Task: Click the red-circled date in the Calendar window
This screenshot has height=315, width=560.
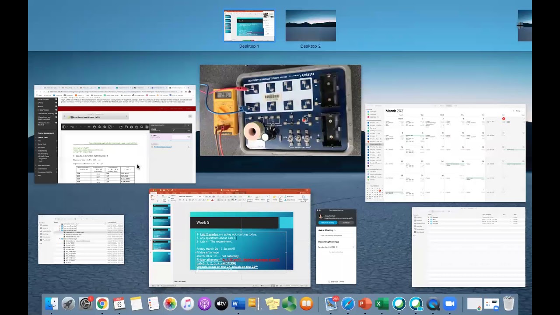Action: click(x=504, y=119)
